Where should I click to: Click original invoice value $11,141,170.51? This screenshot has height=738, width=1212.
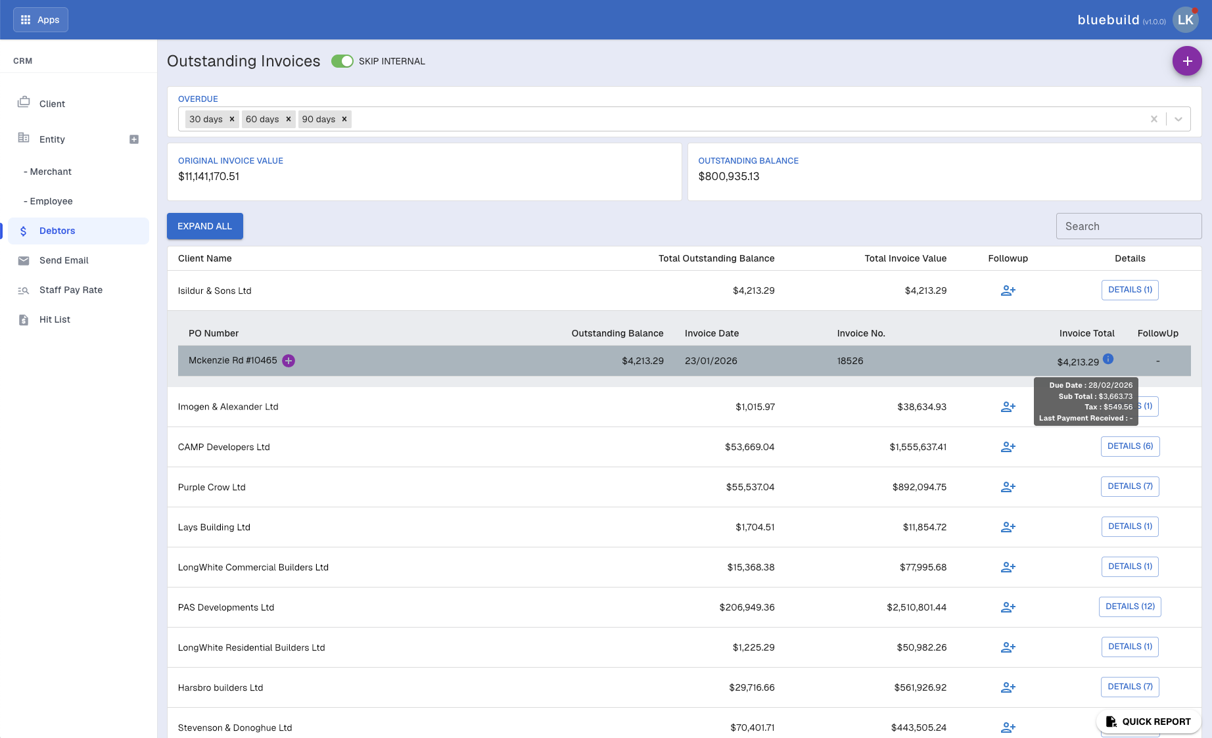tap(209, 176)
